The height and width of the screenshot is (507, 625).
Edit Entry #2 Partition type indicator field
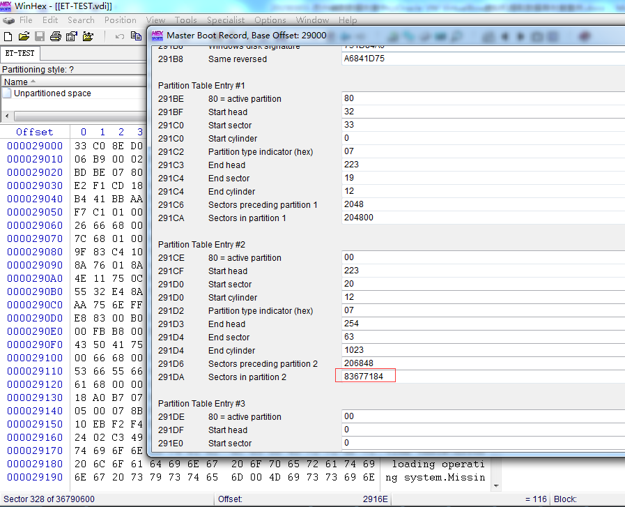[x=483, y=310]
